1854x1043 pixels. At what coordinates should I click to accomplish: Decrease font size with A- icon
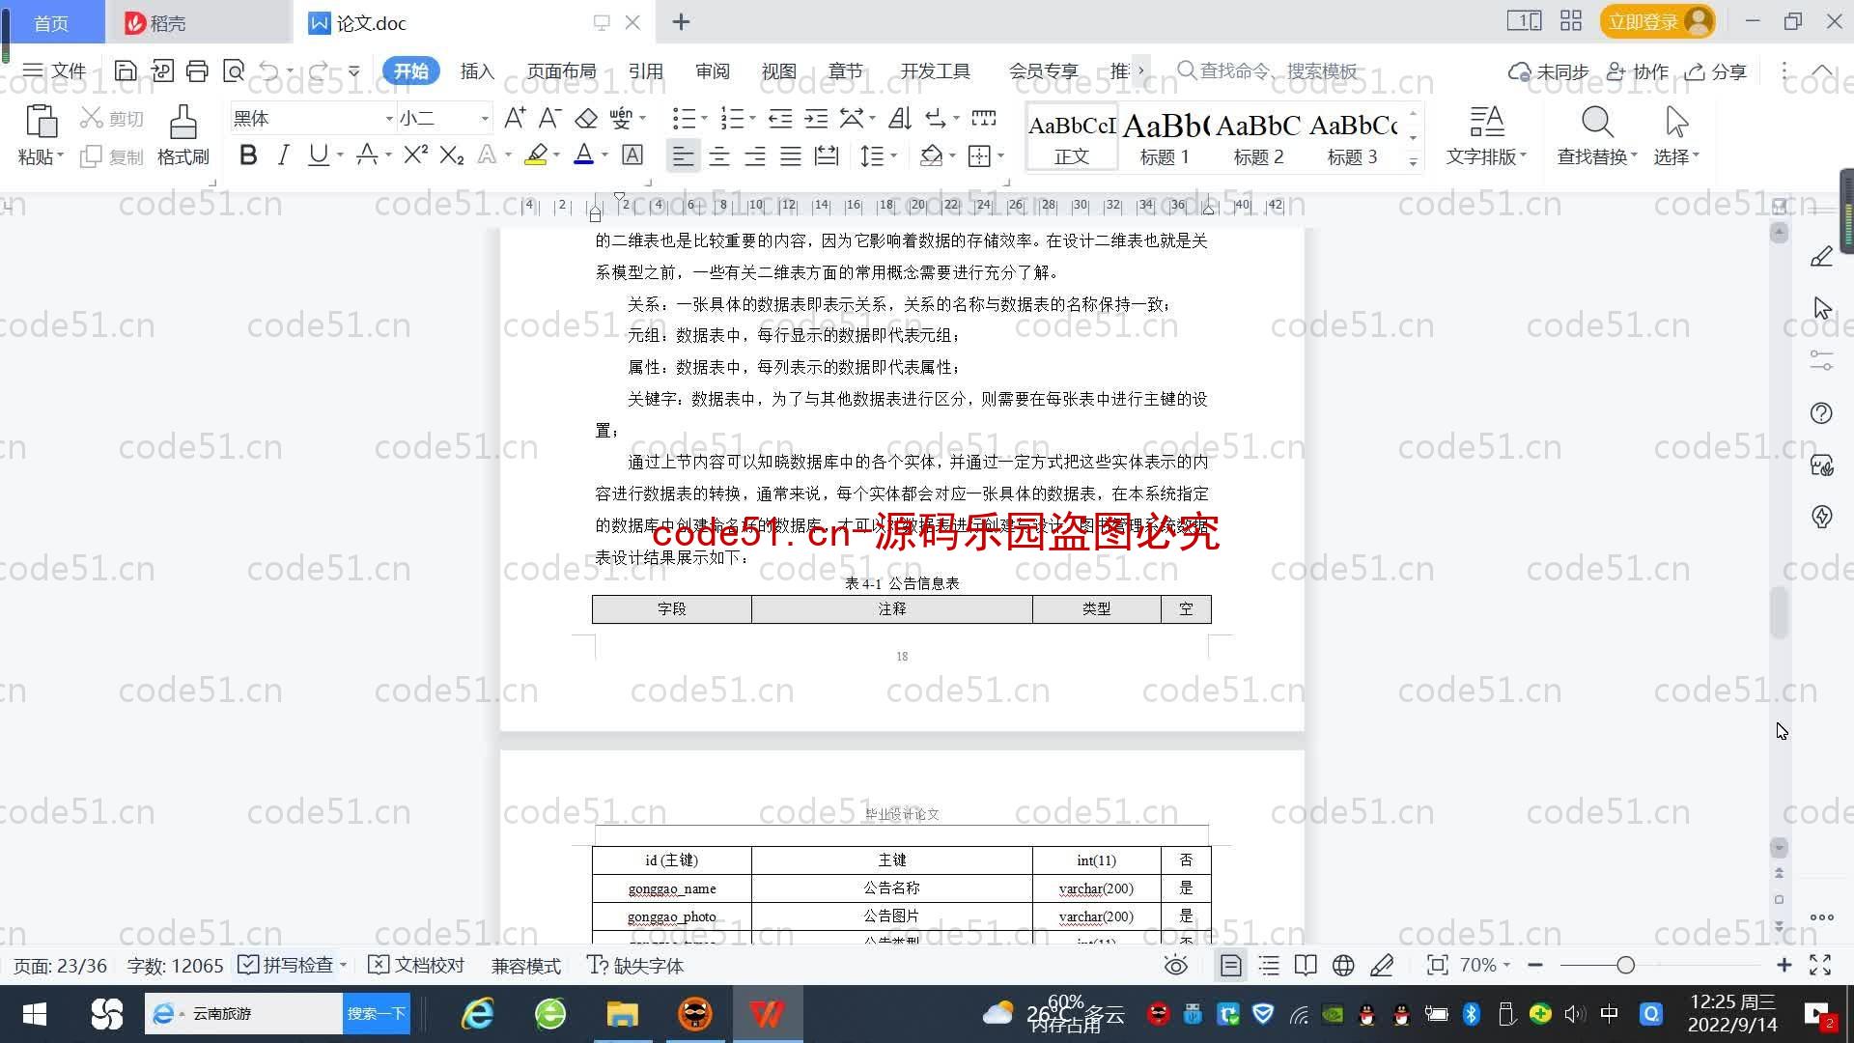pos(550,118)
